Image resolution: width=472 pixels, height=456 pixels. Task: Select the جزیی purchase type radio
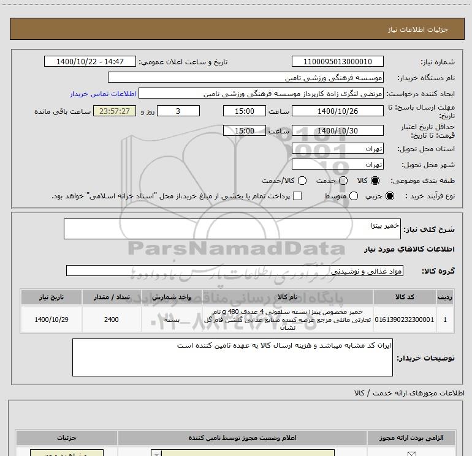pos(389,196)
